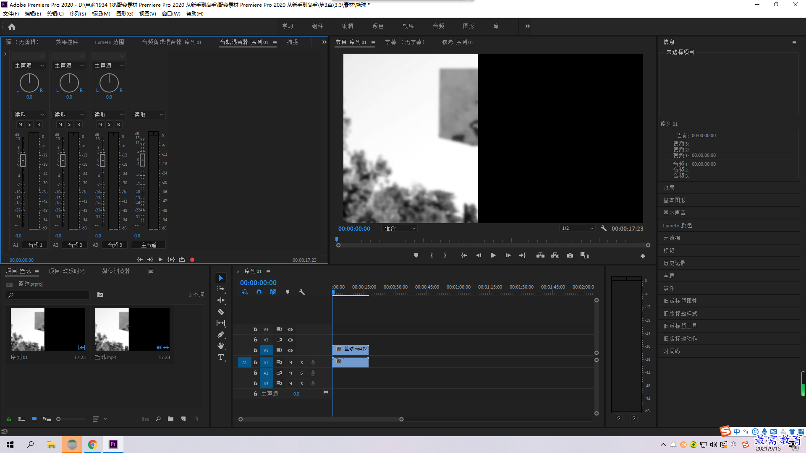This screenshot has width=806, height=453.
Task: Click 音频 2 volume fader handle
Action: 63,160
